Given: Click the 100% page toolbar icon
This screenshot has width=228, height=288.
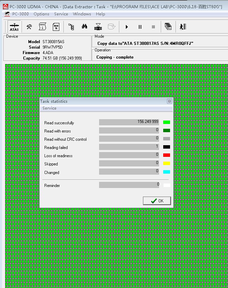Looking at the screenshot, I should click(x=56, y=27).
